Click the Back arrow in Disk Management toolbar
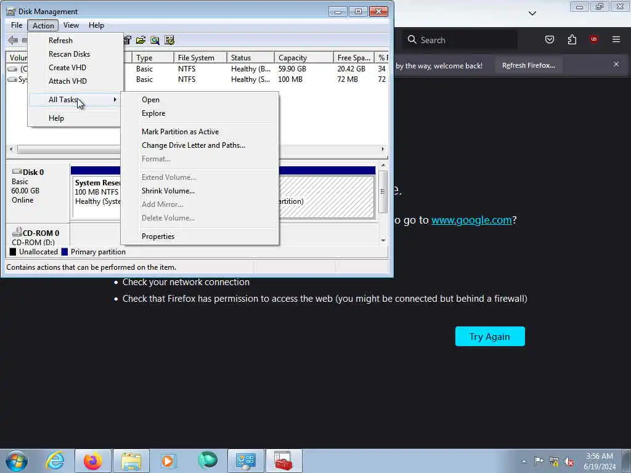Screen dimensions: 631x473 click(x=13, y=40)
